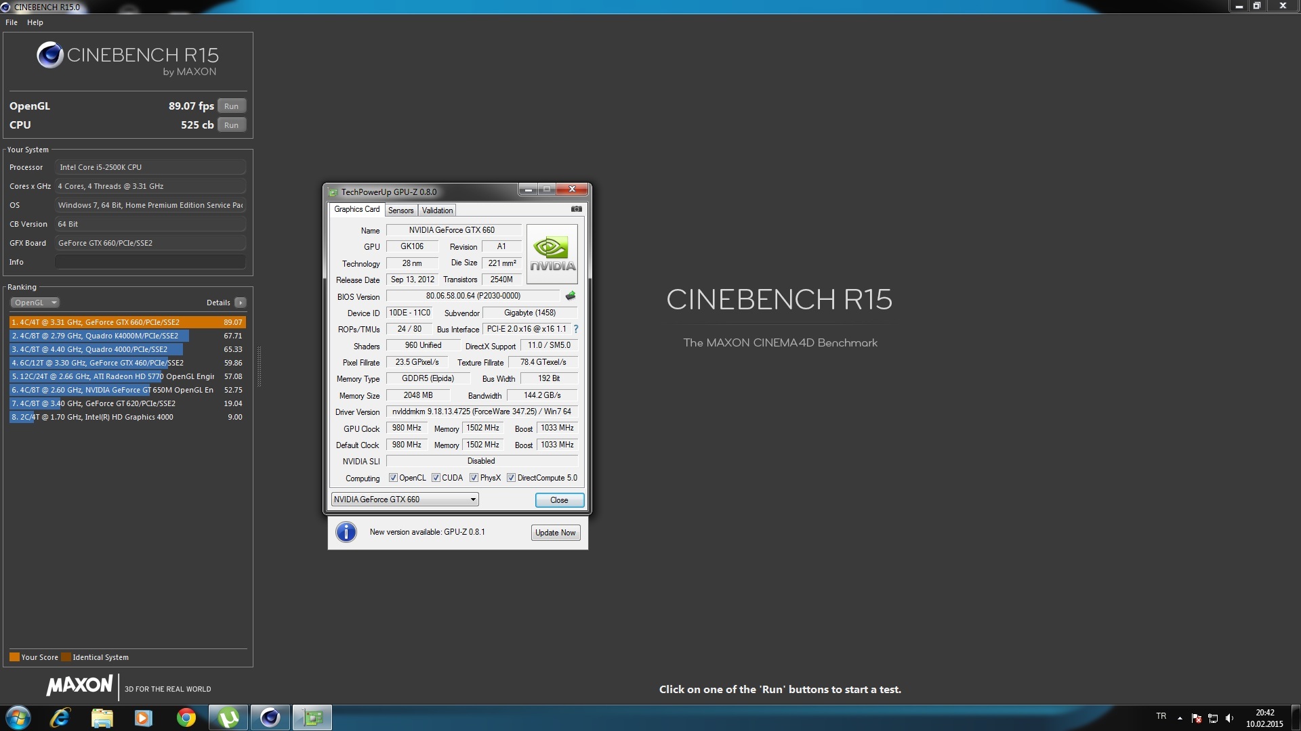Click the Close button in GPU-Z

[x=558, y=499]
